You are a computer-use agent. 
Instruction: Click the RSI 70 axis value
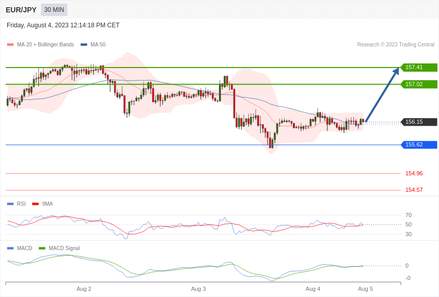[x=409, y=215]
